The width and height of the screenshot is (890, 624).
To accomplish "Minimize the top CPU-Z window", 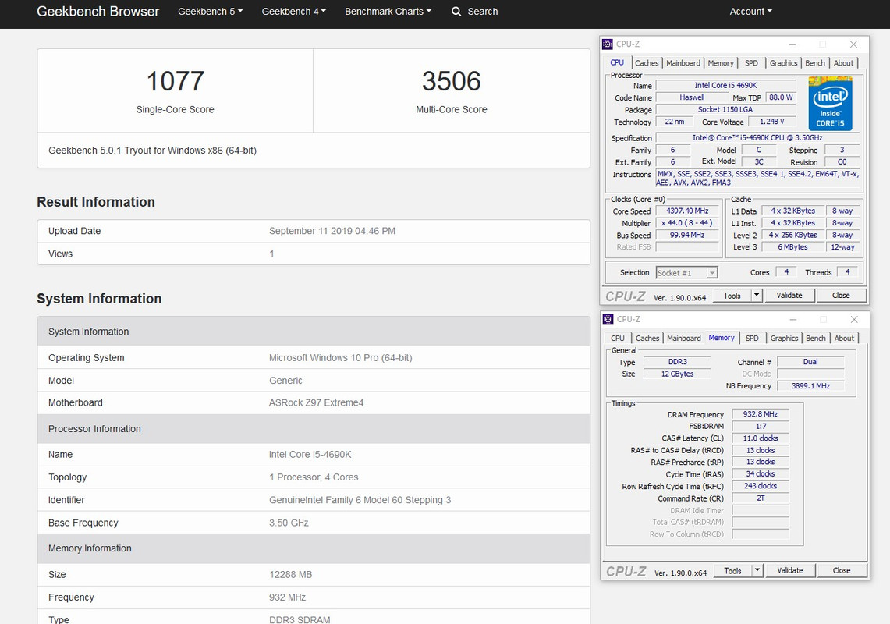I will click(x=792, y=44).
